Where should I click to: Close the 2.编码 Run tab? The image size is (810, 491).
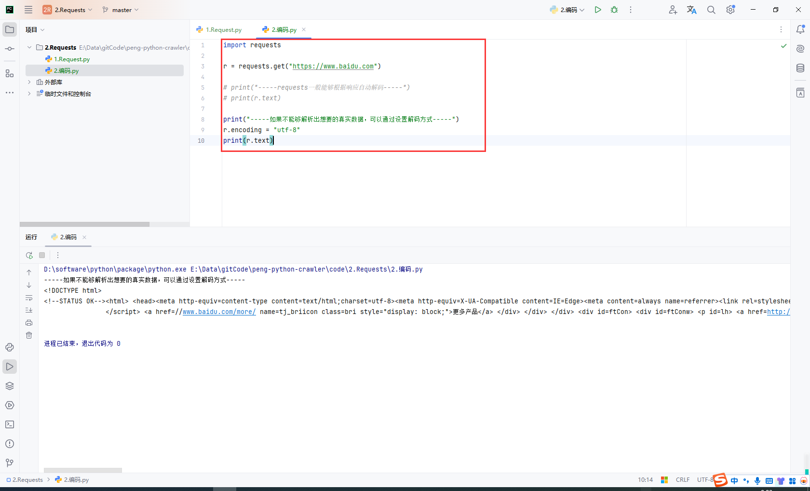pos(84,237)
